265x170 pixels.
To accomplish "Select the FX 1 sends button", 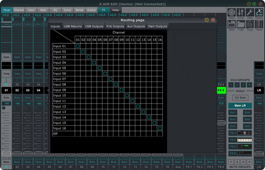I will click(x=232, y=133).
